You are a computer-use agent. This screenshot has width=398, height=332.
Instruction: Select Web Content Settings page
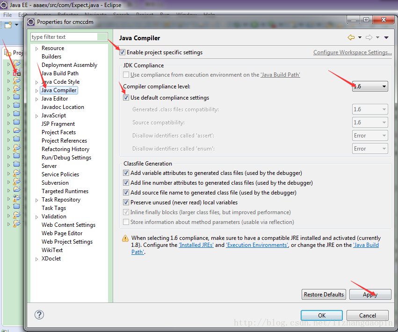[x=69, y=224]
